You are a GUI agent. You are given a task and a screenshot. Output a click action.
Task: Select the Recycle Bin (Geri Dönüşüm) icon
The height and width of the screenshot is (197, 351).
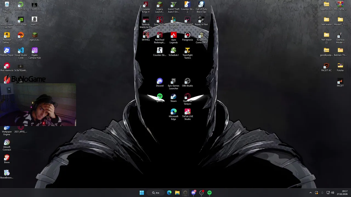click(x=7, y=7)
